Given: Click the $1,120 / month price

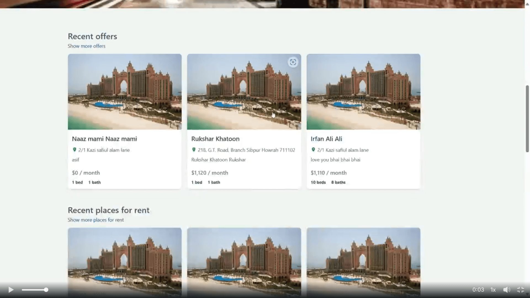Looking at the screenshot, I should (210, 173).
